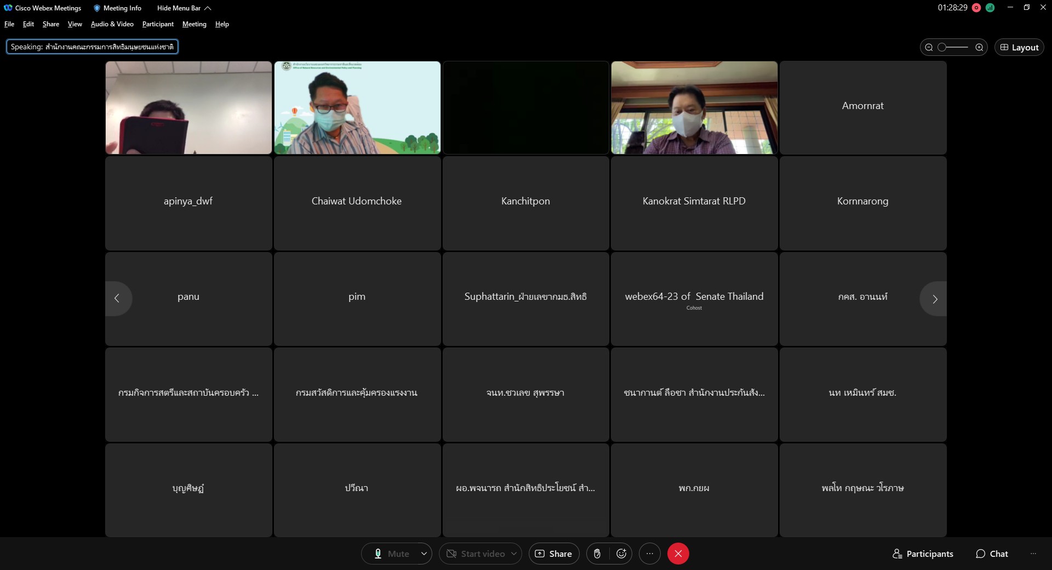Image resolution: width=1052 pixels, height=570 pixels.
Task: Select the Kornnarong participant tile
Action: coord(863,203)
